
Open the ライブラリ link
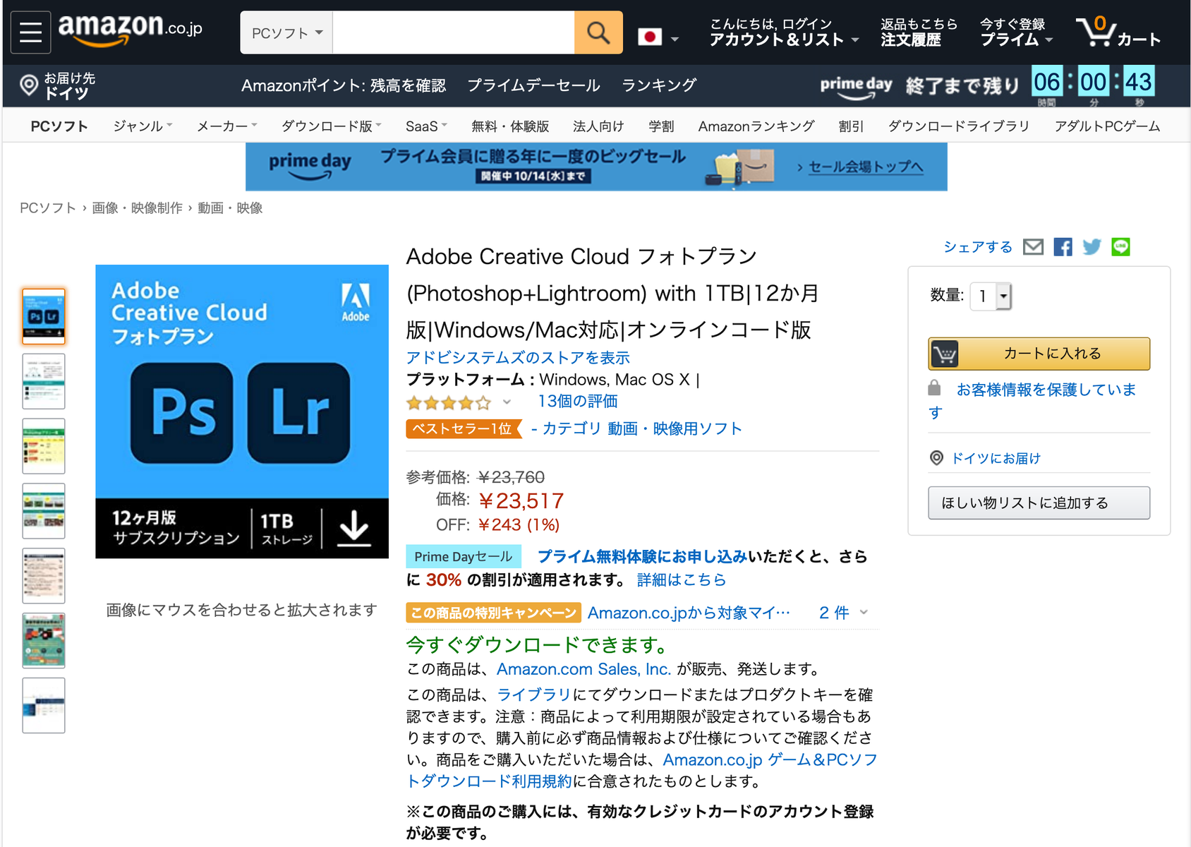[534, 695]
